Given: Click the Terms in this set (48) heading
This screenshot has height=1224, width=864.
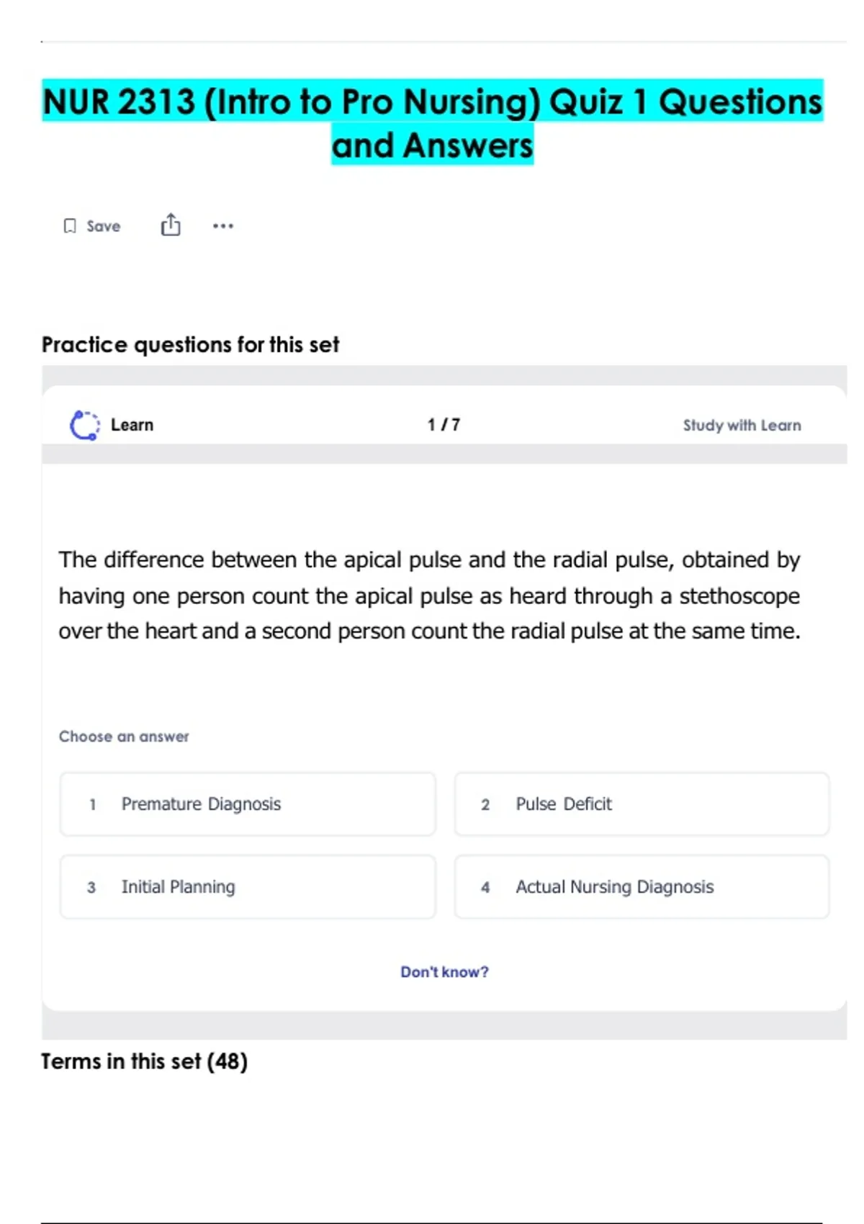Looking at the screenshot, I should point(144,1061).
